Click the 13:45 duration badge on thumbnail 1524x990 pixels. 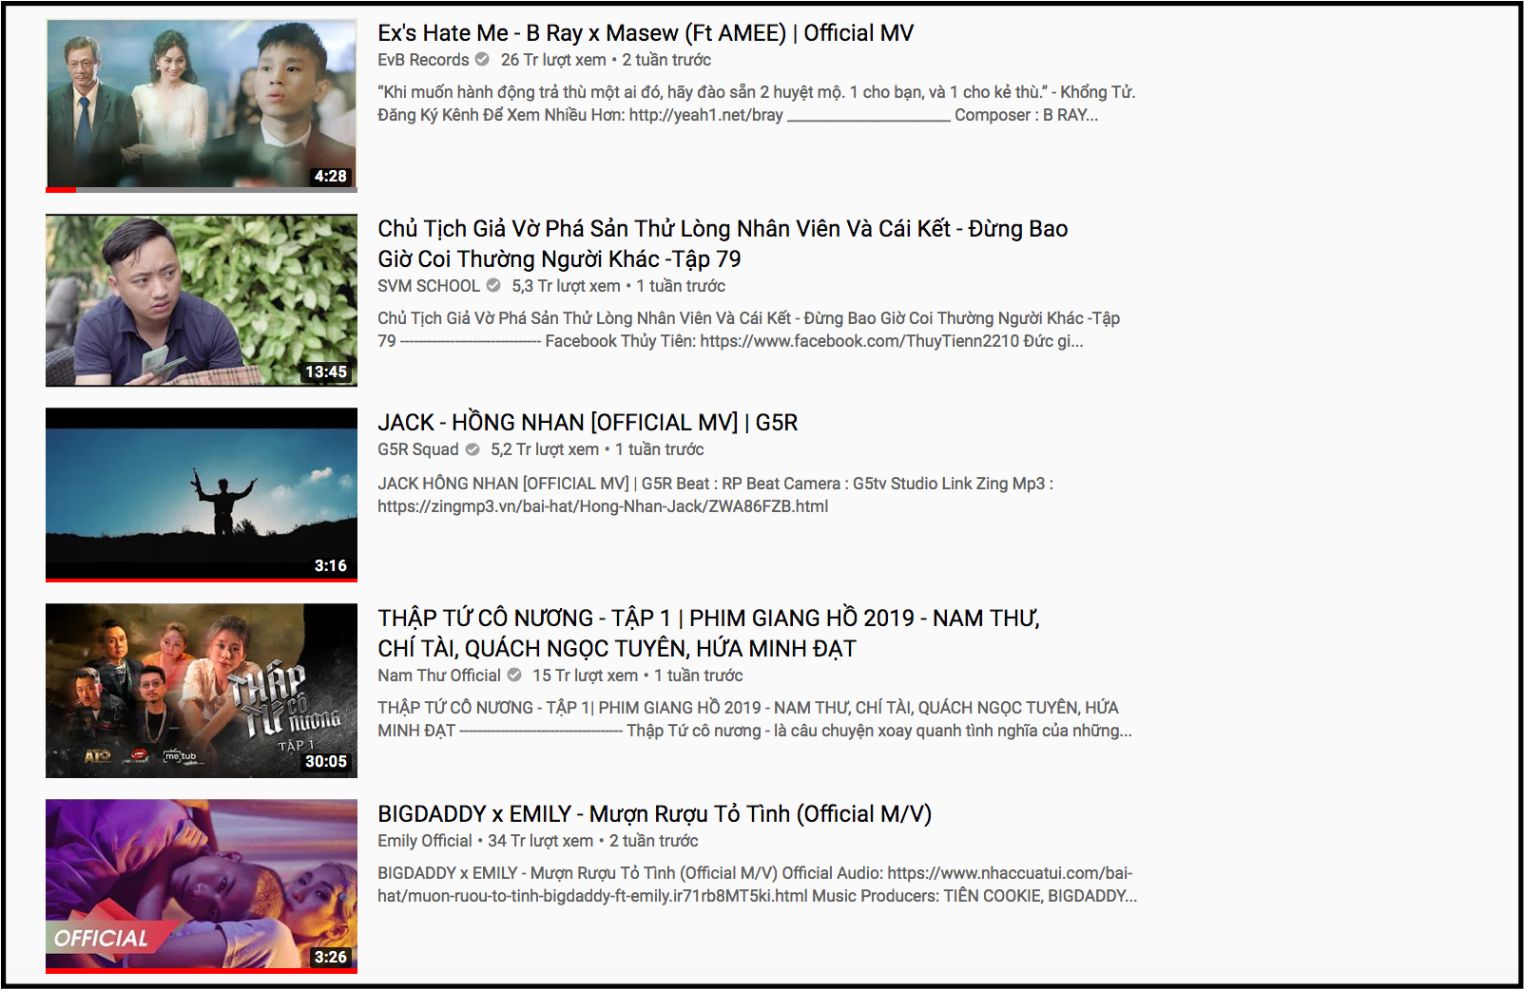(326, 372)
